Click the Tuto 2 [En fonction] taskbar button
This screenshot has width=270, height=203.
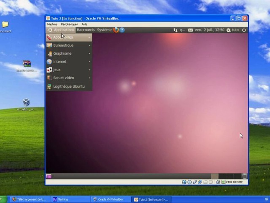(152, 199)
